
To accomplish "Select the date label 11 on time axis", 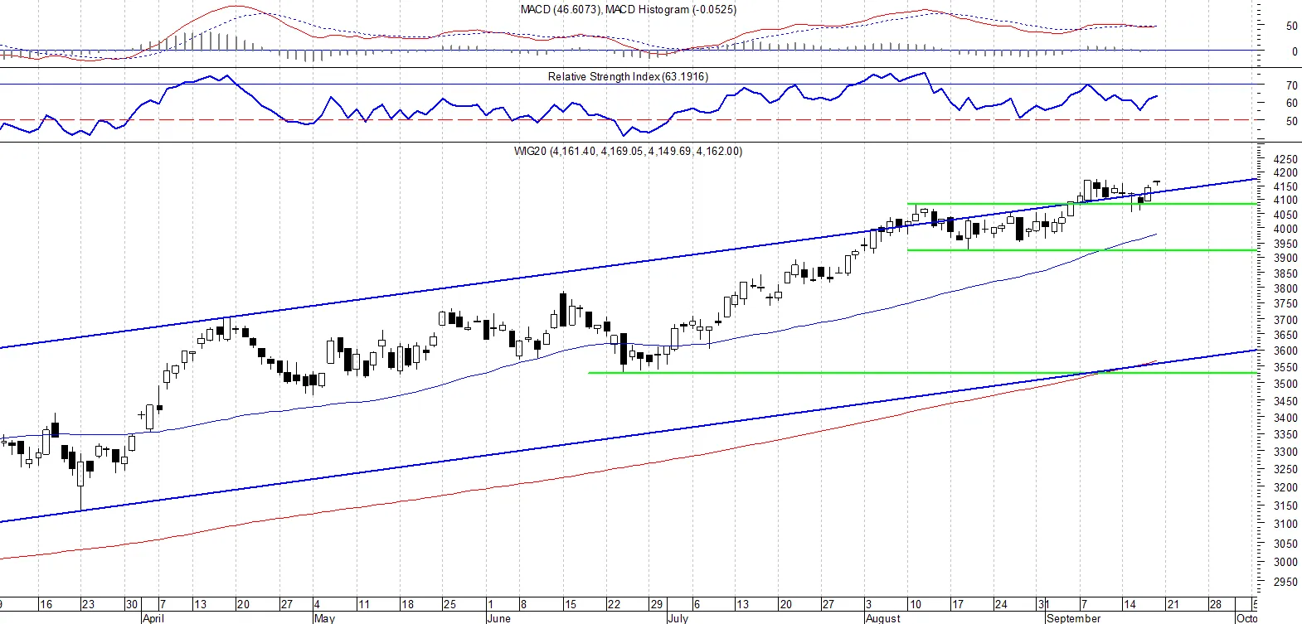I will pos(363,605).
